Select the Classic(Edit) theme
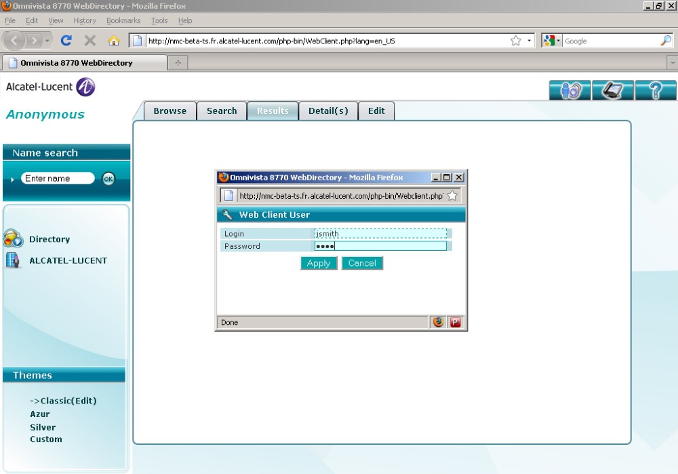This screenshot has height=474, width=678. pos(63,401)
